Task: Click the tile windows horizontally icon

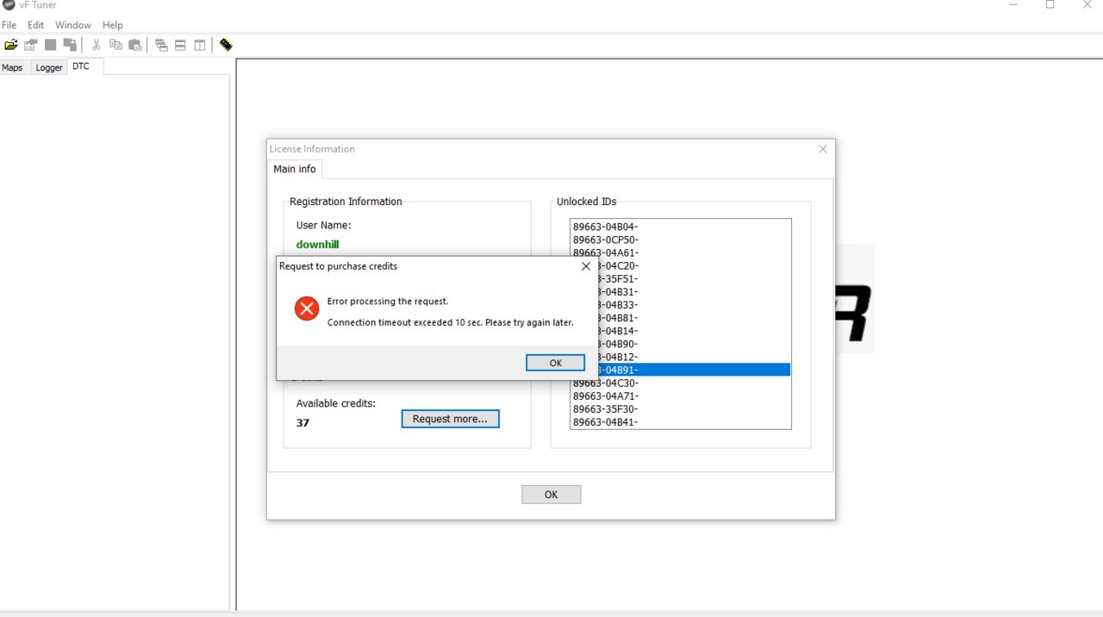Action: 180,45
